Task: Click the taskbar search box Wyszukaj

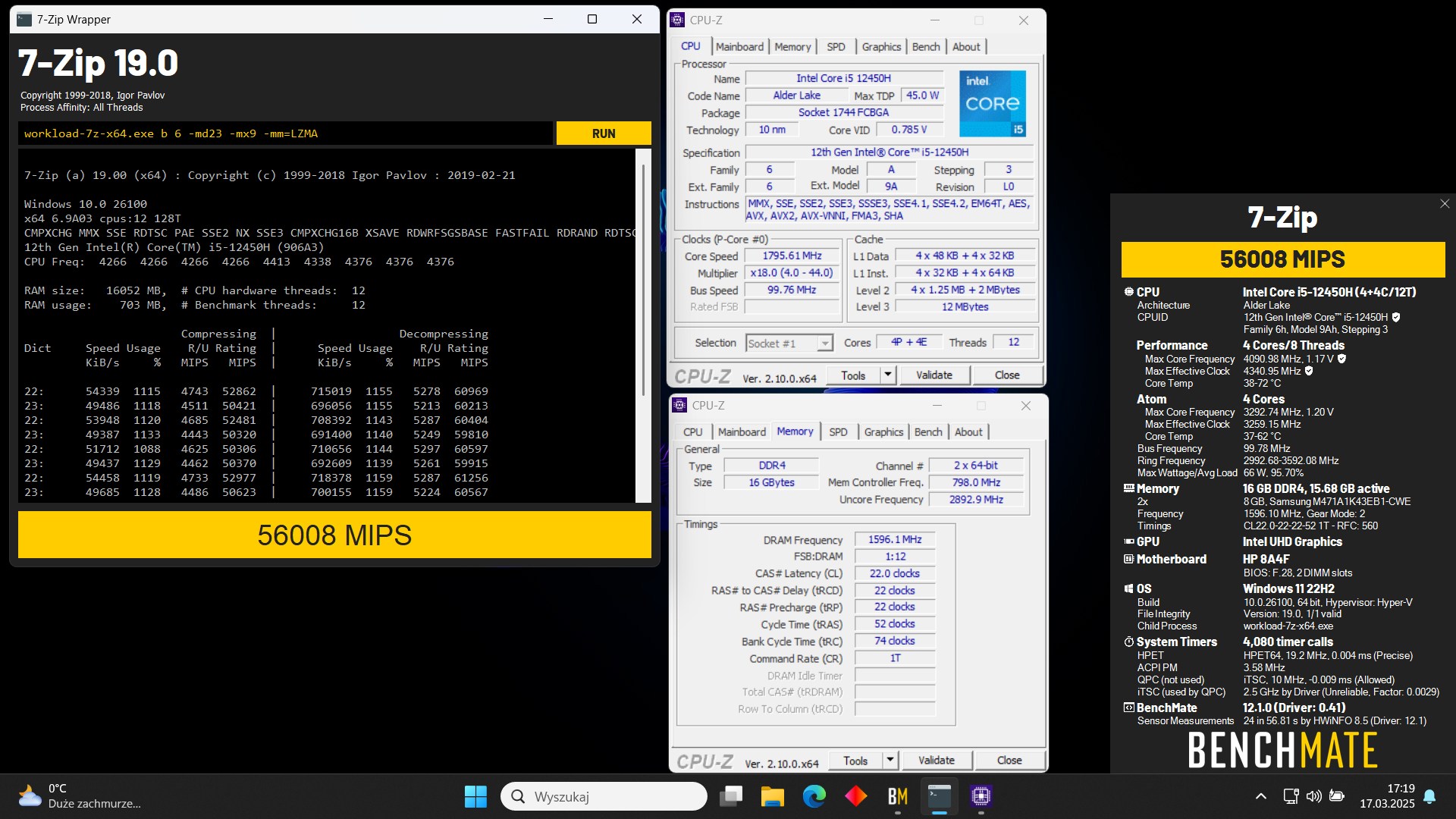Action: pos(604,796)
